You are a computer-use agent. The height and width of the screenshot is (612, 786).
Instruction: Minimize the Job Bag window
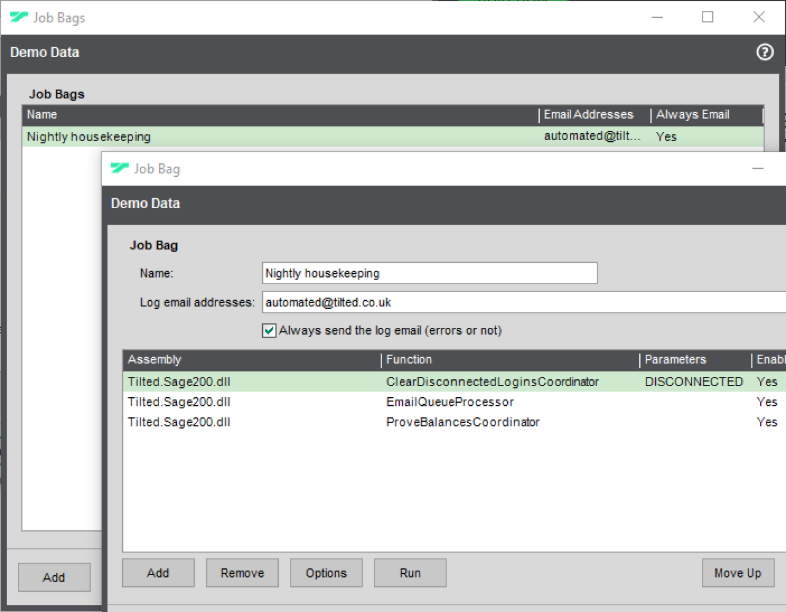tap(758, 168)
